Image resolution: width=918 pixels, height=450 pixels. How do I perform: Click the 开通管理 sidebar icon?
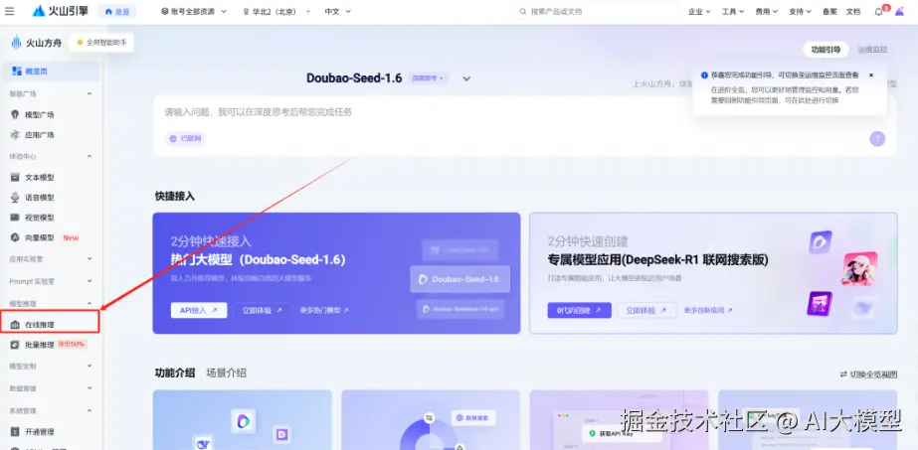[x=16, y=432]
